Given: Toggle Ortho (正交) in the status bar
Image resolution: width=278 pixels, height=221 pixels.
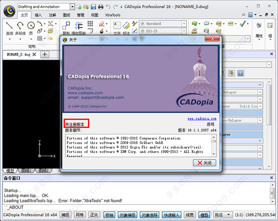Looking at the screenshot, I should point(94,215).
